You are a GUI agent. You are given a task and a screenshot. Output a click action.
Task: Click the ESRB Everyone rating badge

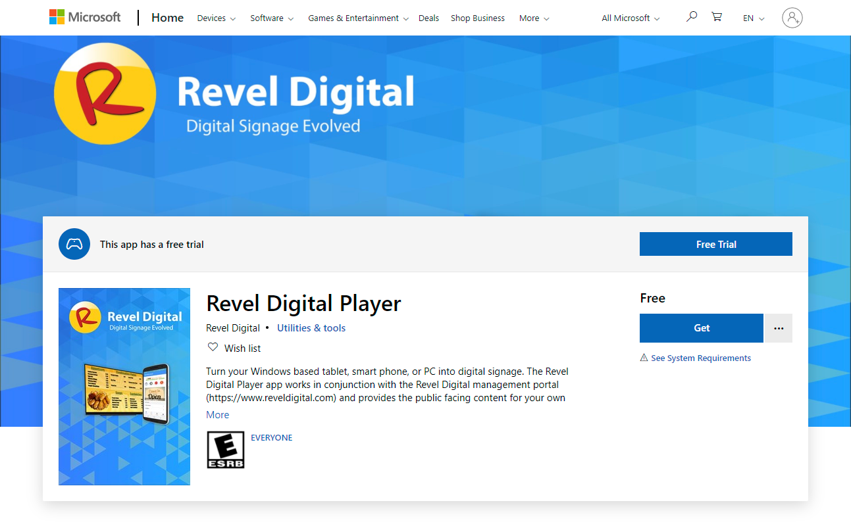[x=226, y=450]
